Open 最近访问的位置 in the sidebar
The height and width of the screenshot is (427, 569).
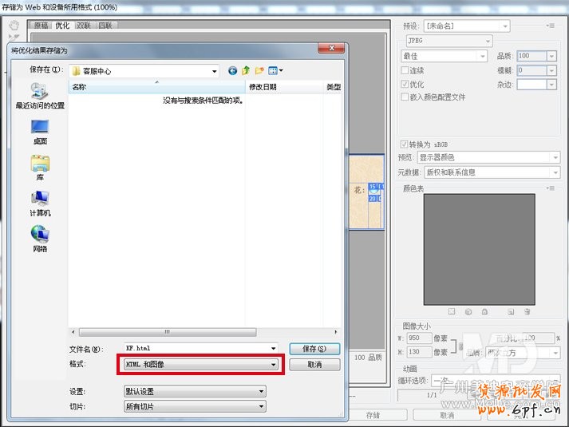tap(40, 97)
